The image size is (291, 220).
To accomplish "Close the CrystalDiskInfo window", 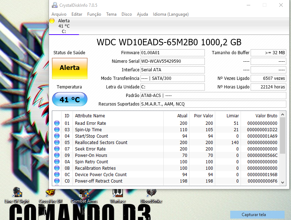I will coord(281,5).
